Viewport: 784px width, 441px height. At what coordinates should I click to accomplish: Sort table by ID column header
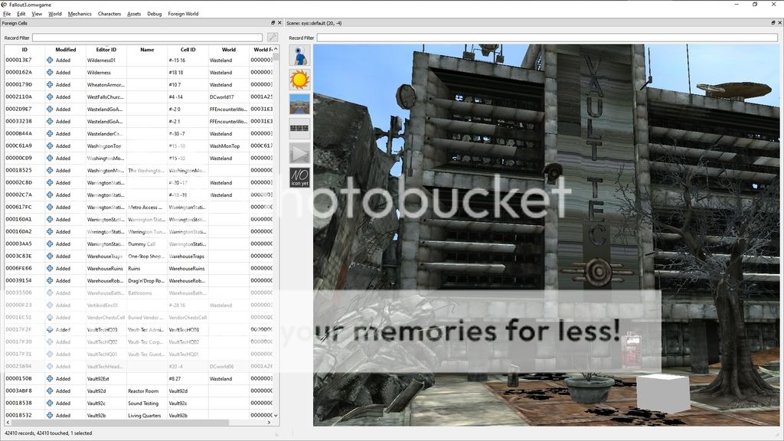tap(24, 50)
